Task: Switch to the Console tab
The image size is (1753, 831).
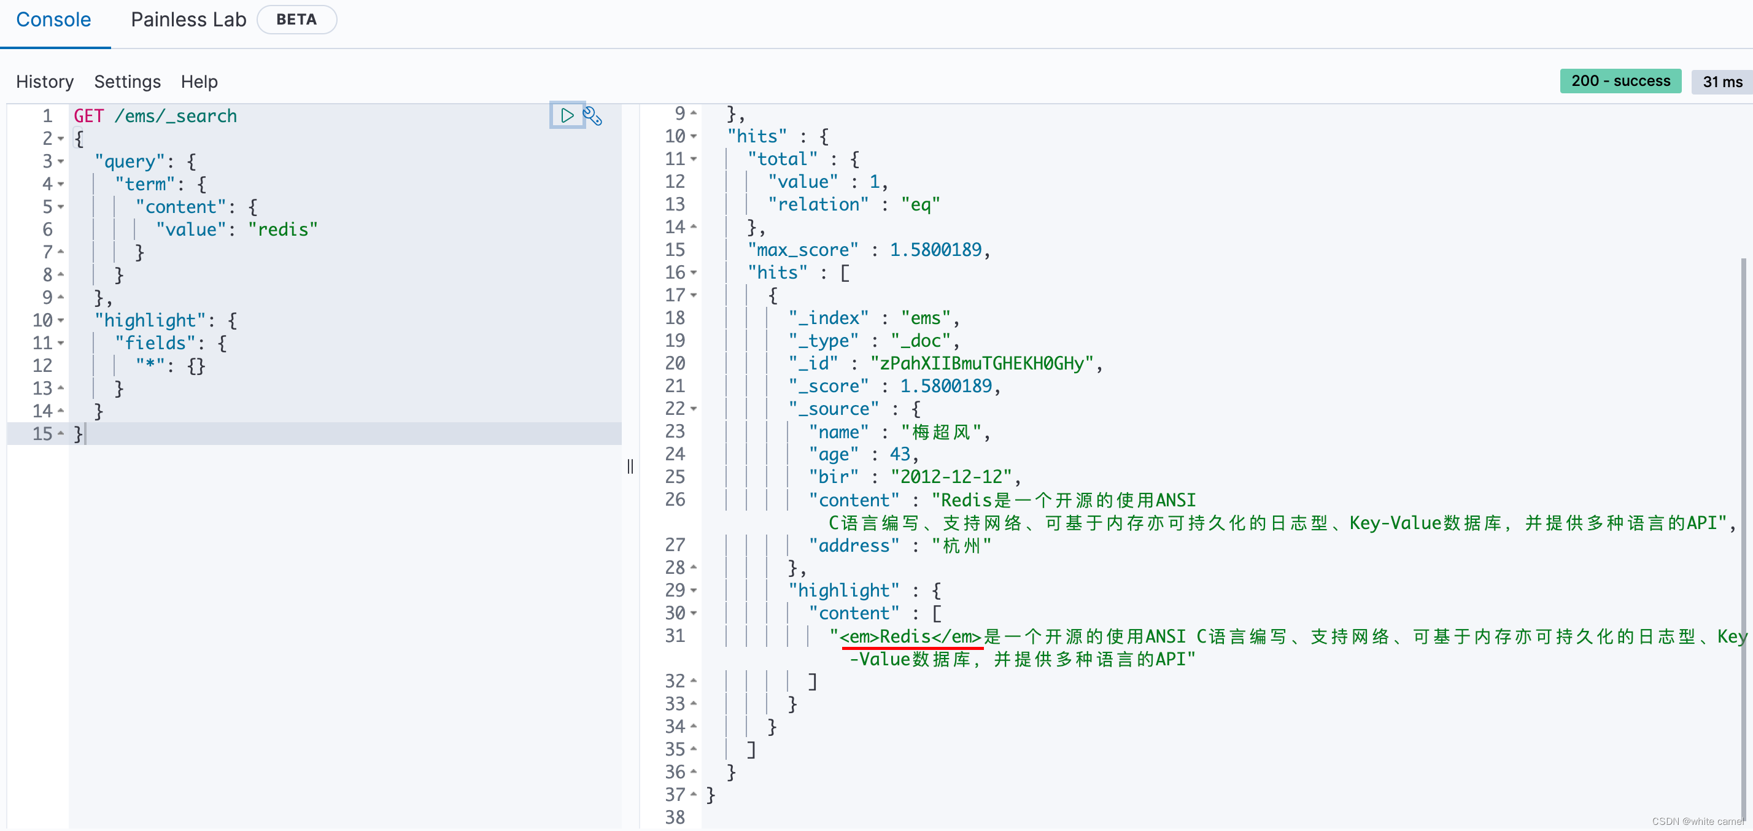Action: tap(53, 20)
